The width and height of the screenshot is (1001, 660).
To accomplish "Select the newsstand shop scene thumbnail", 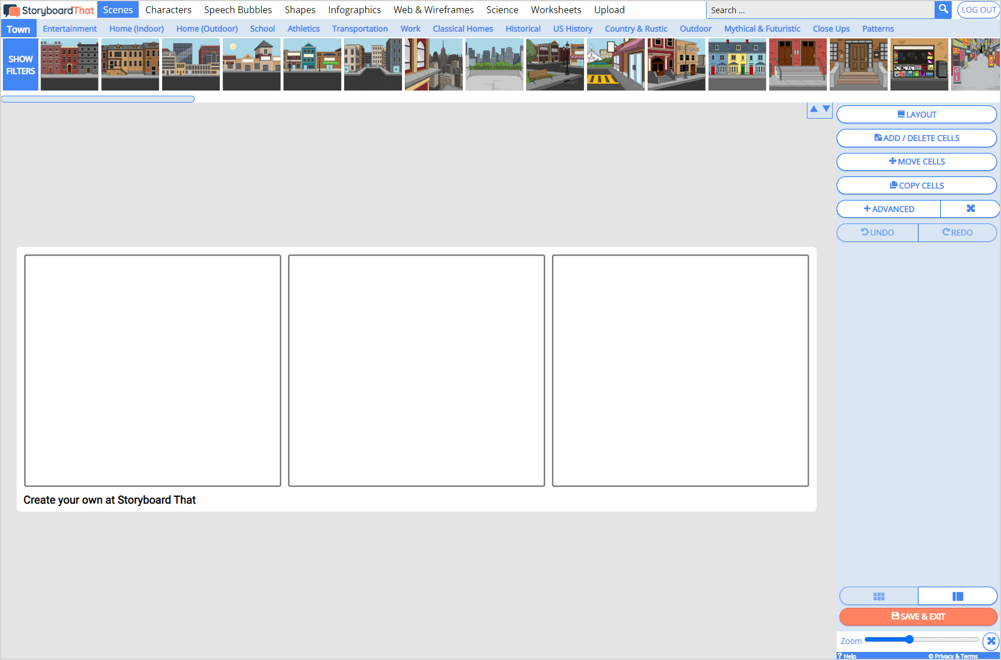I will click(919, 65).
